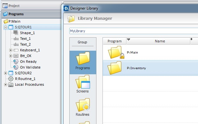
Task: Select Text_1 label in project tree
Action: (x=25, y=39)
